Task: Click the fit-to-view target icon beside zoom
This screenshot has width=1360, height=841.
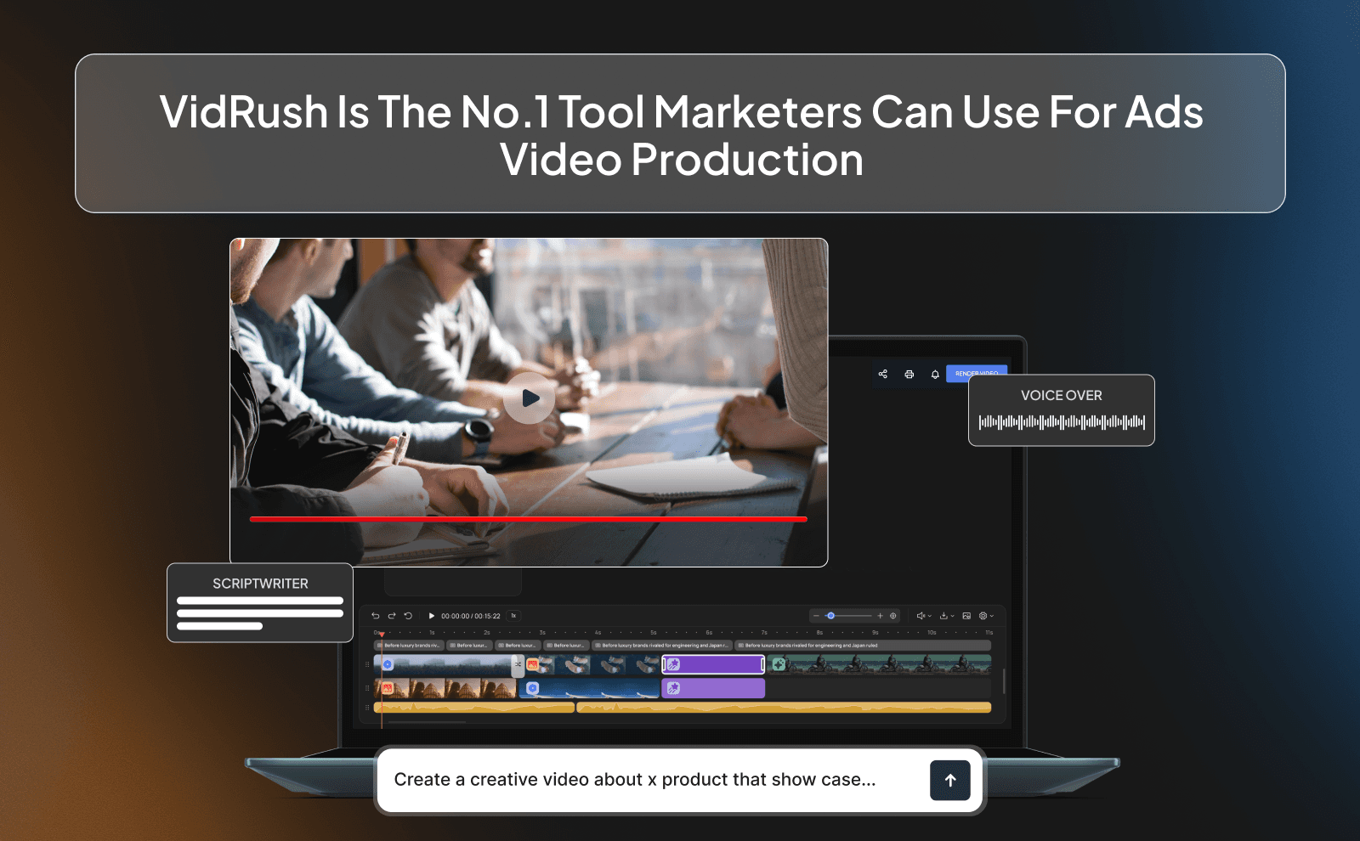Action: tap(892, 616)
